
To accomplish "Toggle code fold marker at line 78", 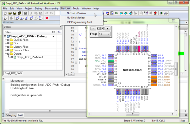I will [76, 62].
